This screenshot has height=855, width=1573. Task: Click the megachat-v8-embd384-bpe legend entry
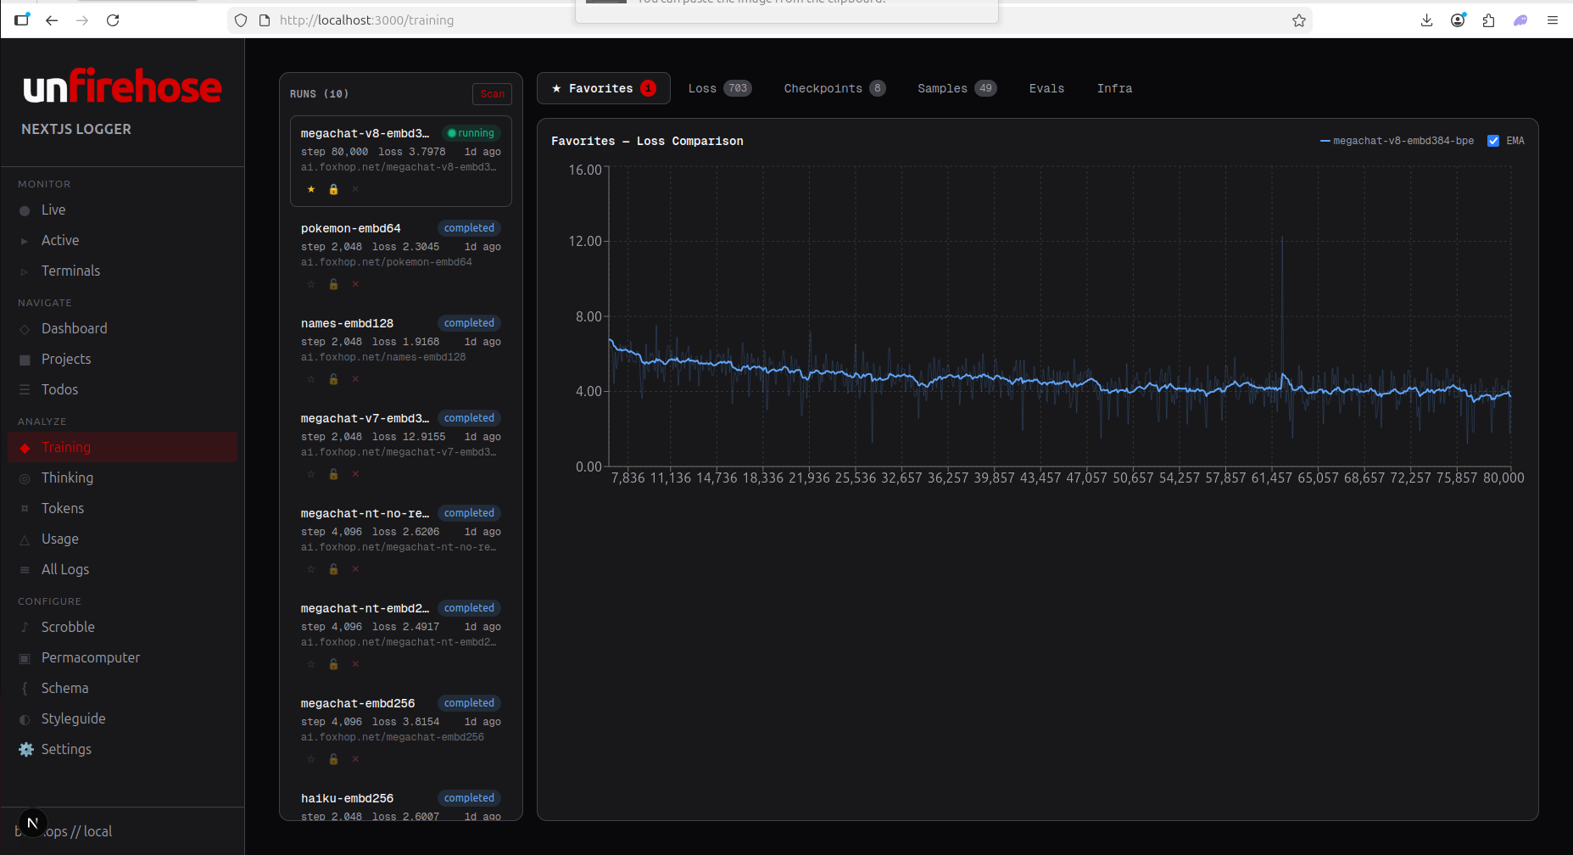1402,141
